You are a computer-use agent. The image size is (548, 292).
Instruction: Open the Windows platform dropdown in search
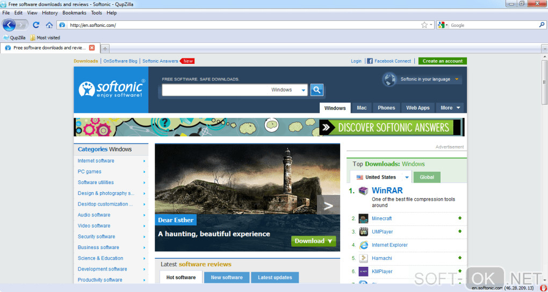pyautogui.click(x=304, y=90)
